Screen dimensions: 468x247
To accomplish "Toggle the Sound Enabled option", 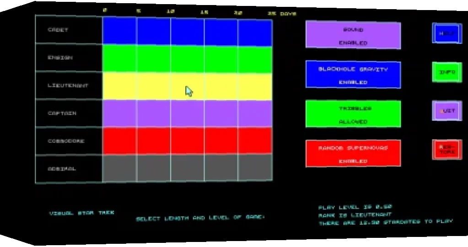I will 353,35.
